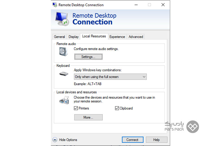Open the Windows key combinations dropdown

pyautogui.click(x=110, y=77)
